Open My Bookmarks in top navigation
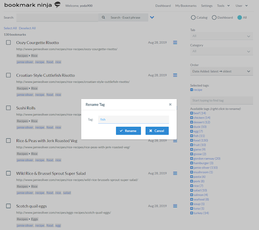 [x=186, y=6]
